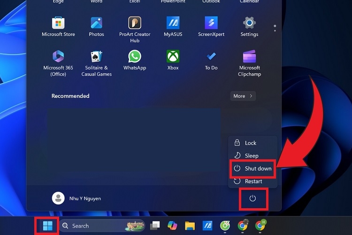Click the Windows Start button
This screenshot has height=235, width=352.
point(47,226)
